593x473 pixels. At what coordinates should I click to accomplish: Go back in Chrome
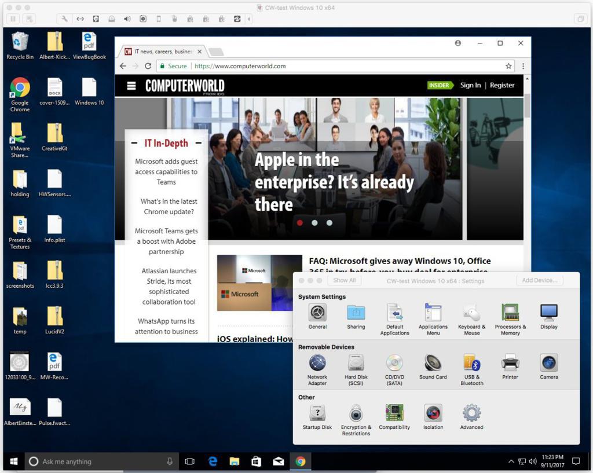(123, 66)
